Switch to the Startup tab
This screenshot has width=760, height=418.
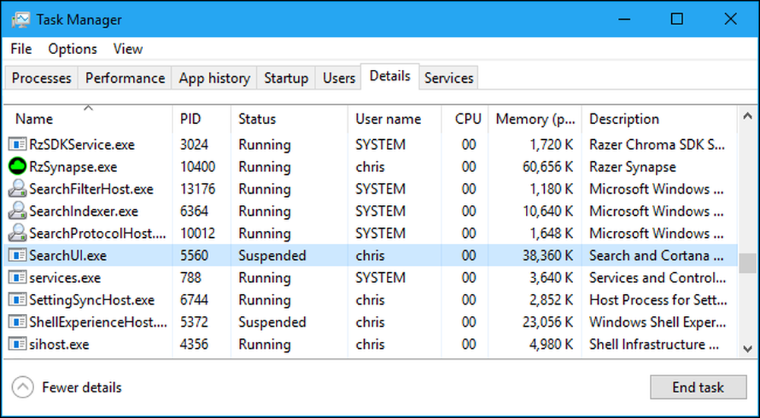pyautogui.click(x=286, y=78)
